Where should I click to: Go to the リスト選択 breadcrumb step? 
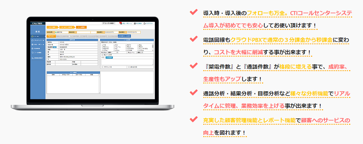tap(52, 27)
